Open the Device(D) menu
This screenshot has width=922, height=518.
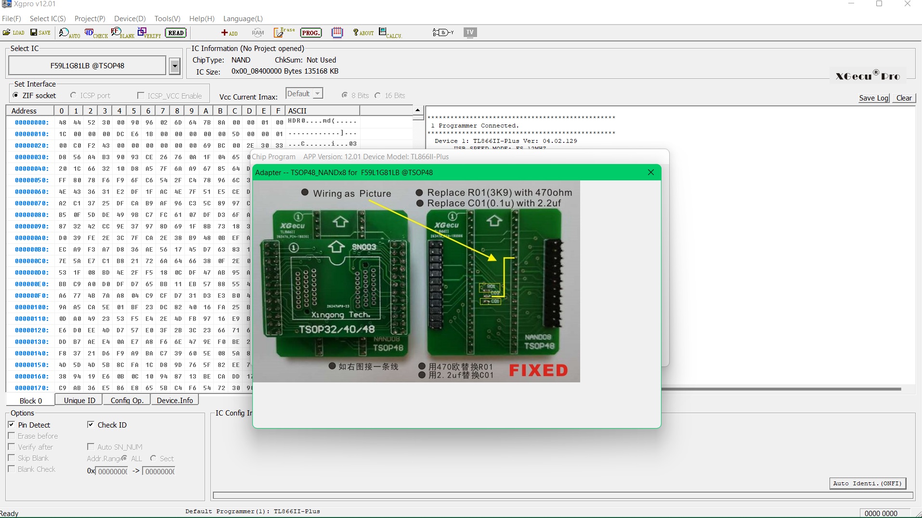pyautogui.click(x=130, y=18)
